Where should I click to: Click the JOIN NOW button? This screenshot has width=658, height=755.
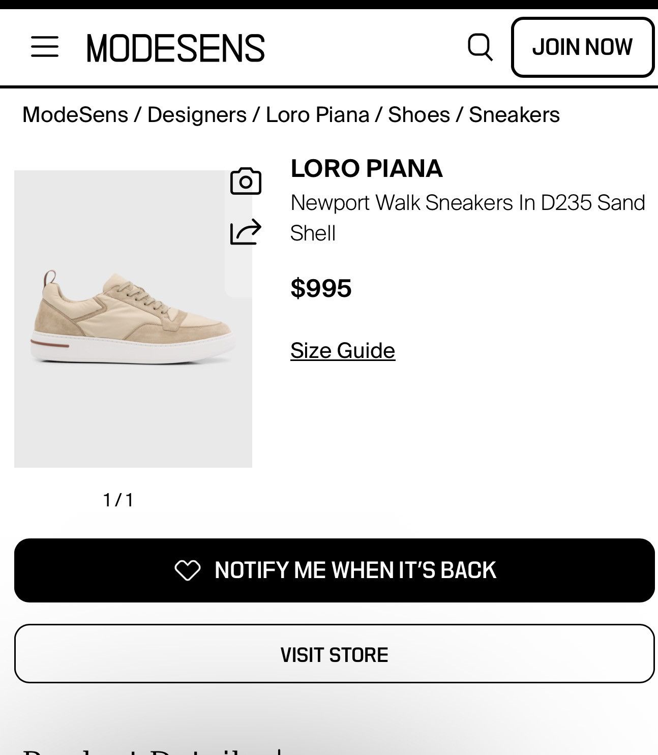point(582,47)
